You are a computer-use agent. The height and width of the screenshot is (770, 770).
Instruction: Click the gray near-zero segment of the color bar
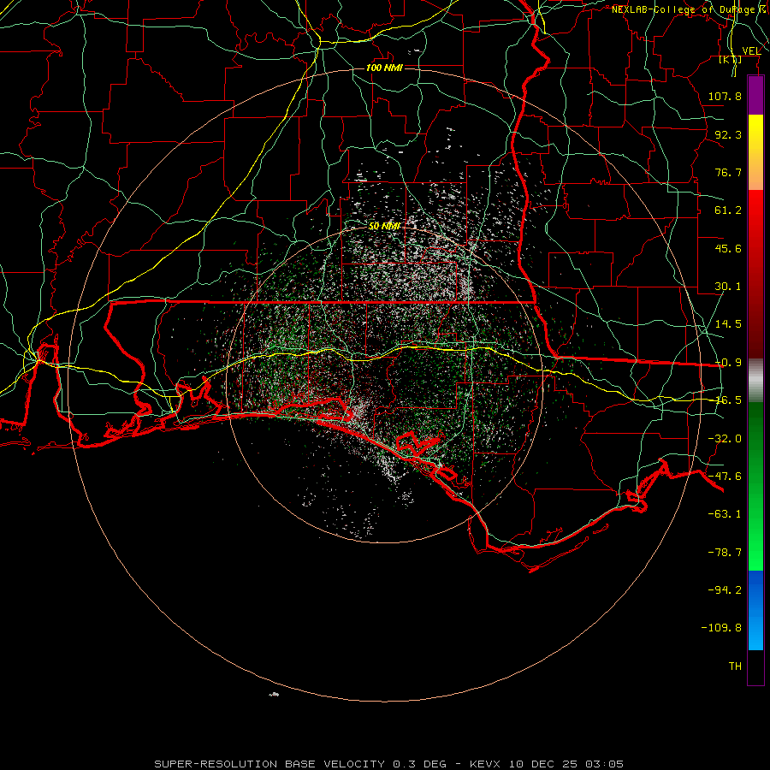(755, 381)
